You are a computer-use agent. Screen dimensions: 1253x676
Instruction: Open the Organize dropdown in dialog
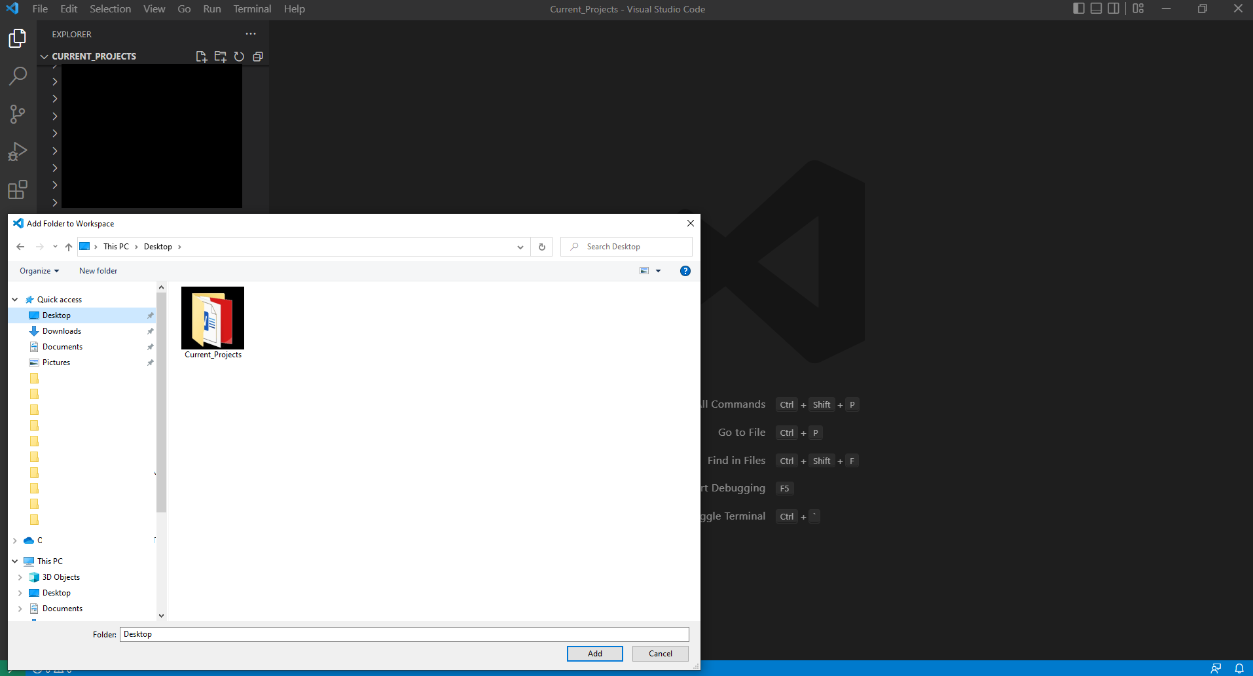(x=39, y=271)
